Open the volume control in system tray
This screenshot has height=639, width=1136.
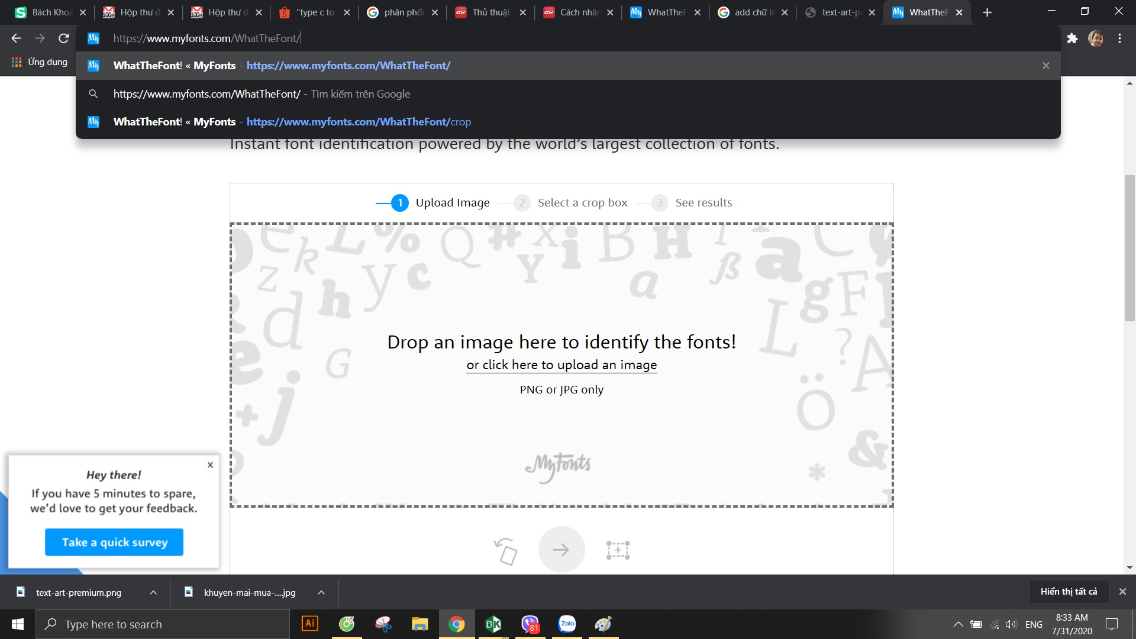tap(1011, 624)
